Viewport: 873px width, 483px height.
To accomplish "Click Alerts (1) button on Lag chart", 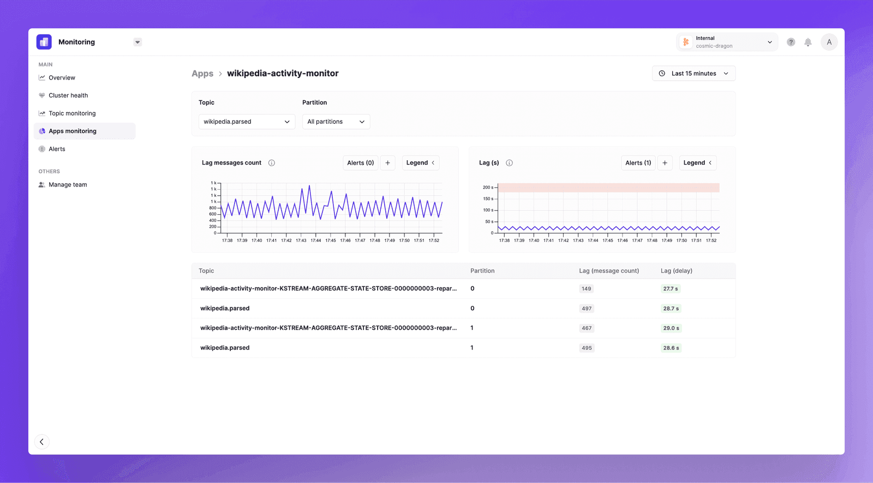I will [638, 163].
